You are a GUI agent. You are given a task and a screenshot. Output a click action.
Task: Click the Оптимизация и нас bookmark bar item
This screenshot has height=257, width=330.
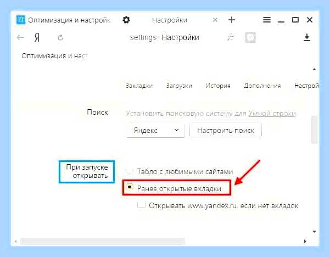54,56
